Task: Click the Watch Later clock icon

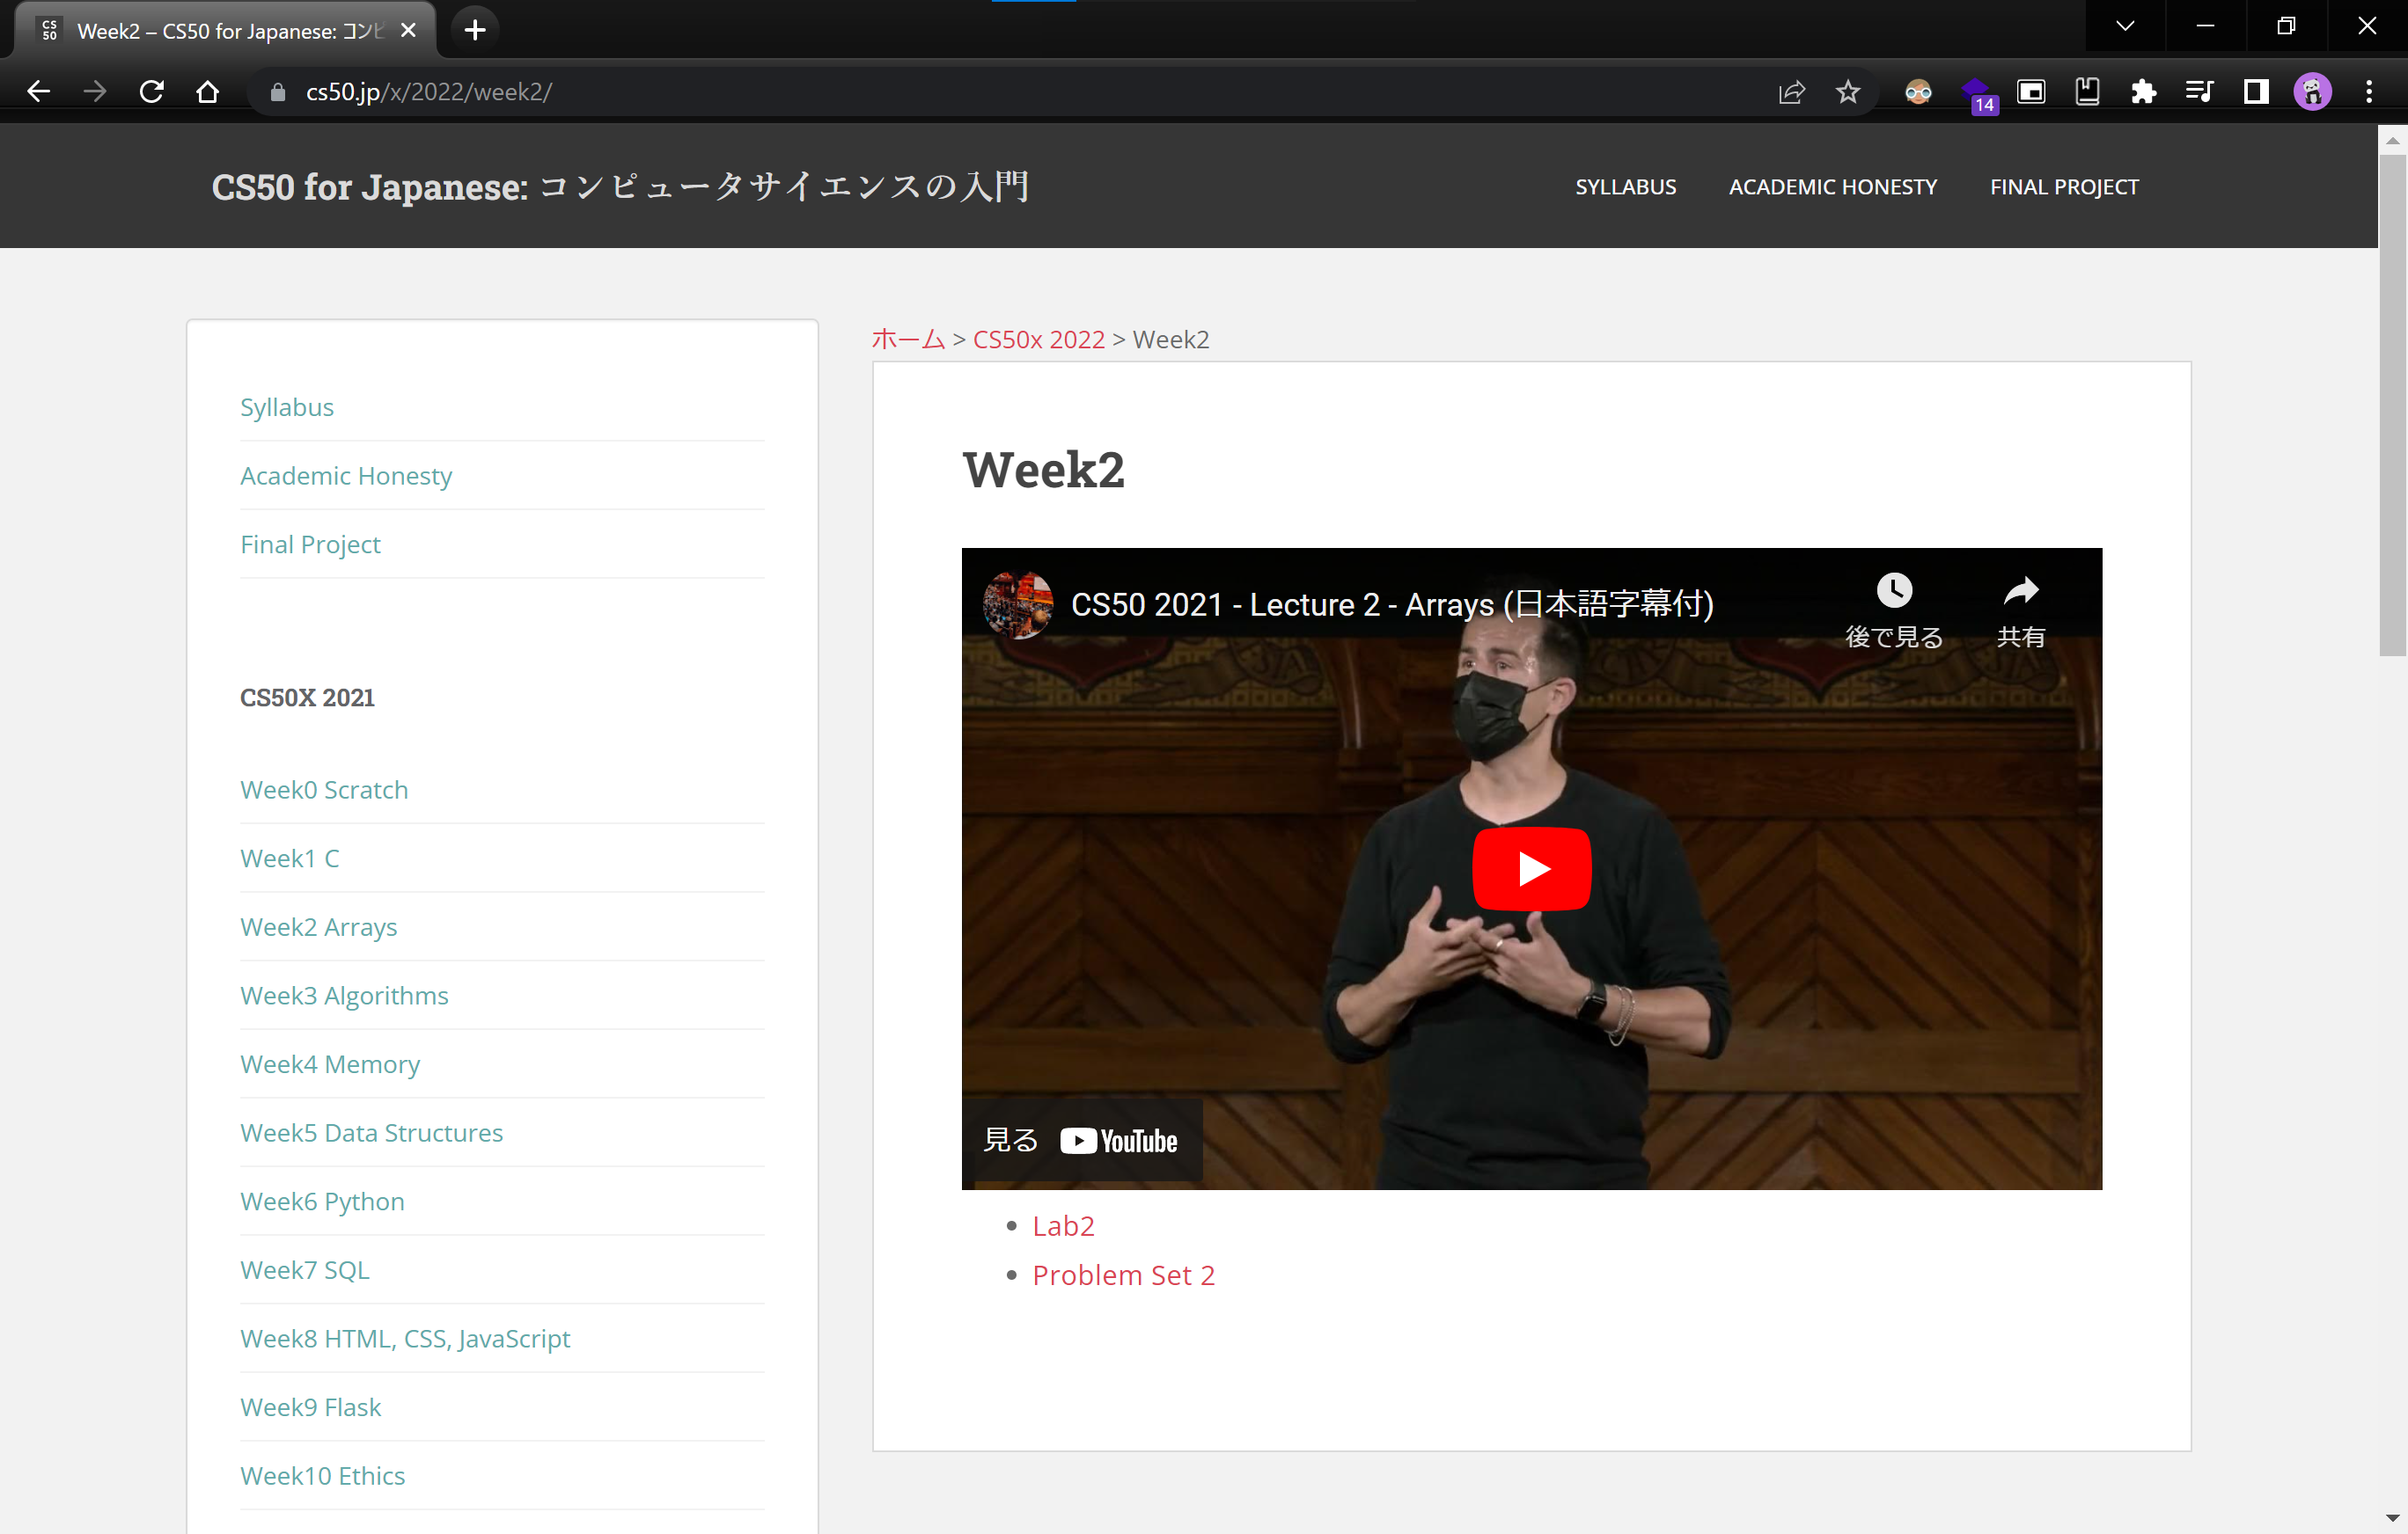Action: (x=1893, y=590)
